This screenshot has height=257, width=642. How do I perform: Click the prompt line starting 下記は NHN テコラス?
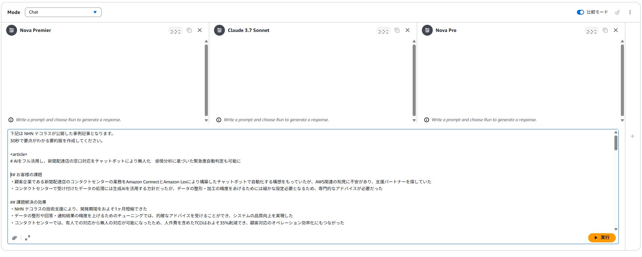point(63,134)
